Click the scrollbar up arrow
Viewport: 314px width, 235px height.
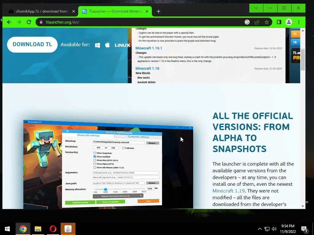click(x=303, y=31)
